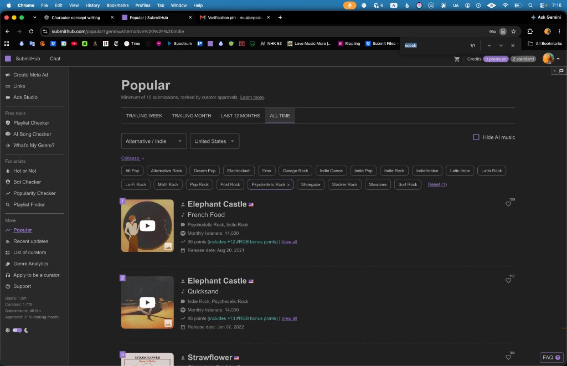Open List of curators page
567x366 pixels.
click(x=29, y=252)
